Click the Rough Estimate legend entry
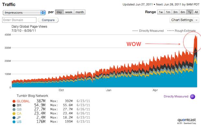The width and height of the screenshot is (201, 127). coord(182,31)
